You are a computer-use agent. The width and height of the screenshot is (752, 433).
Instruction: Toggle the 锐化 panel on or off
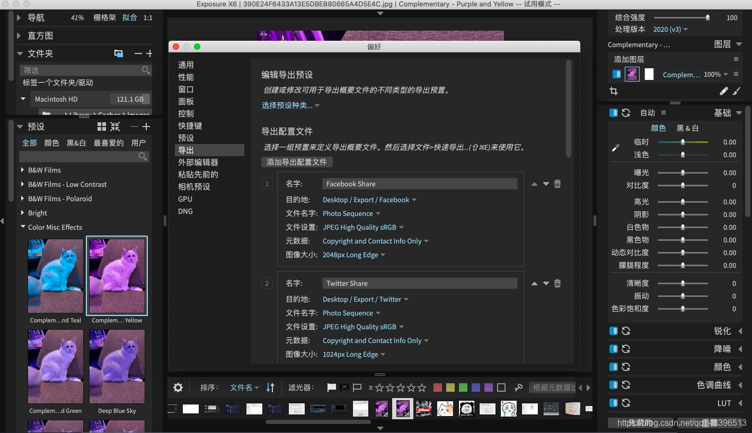coord(615,330)
